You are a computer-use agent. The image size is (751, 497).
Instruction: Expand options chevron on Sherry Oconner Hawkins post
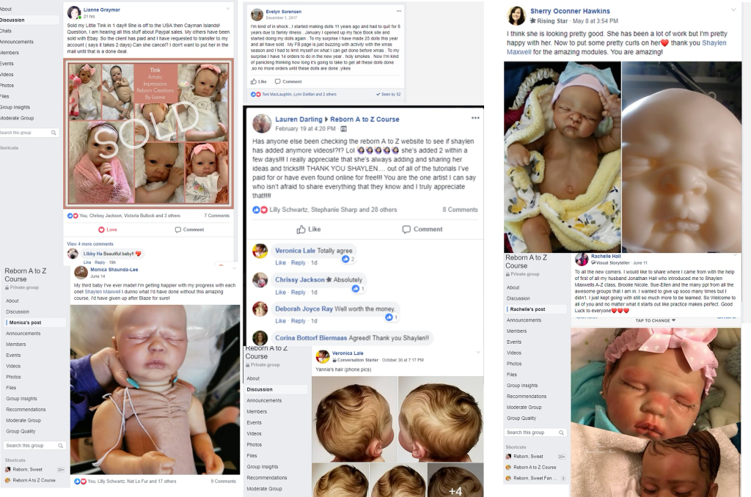click(x=733, y=10)
